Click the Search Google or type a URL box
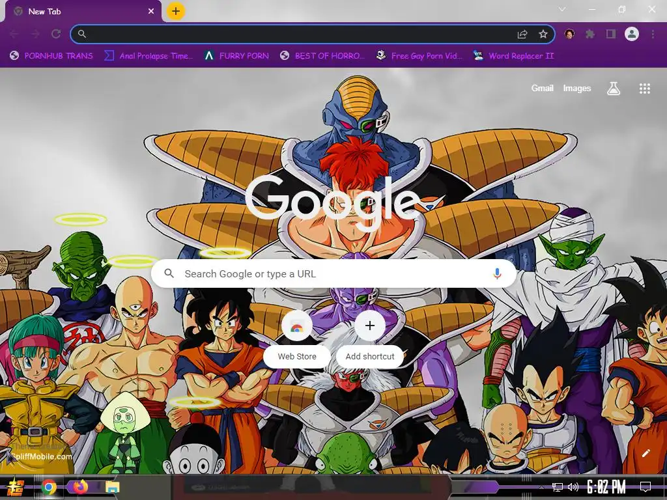 [x=334, y=274]
